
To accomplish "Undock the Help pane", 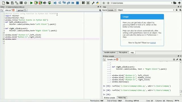I will click(178, 7).
